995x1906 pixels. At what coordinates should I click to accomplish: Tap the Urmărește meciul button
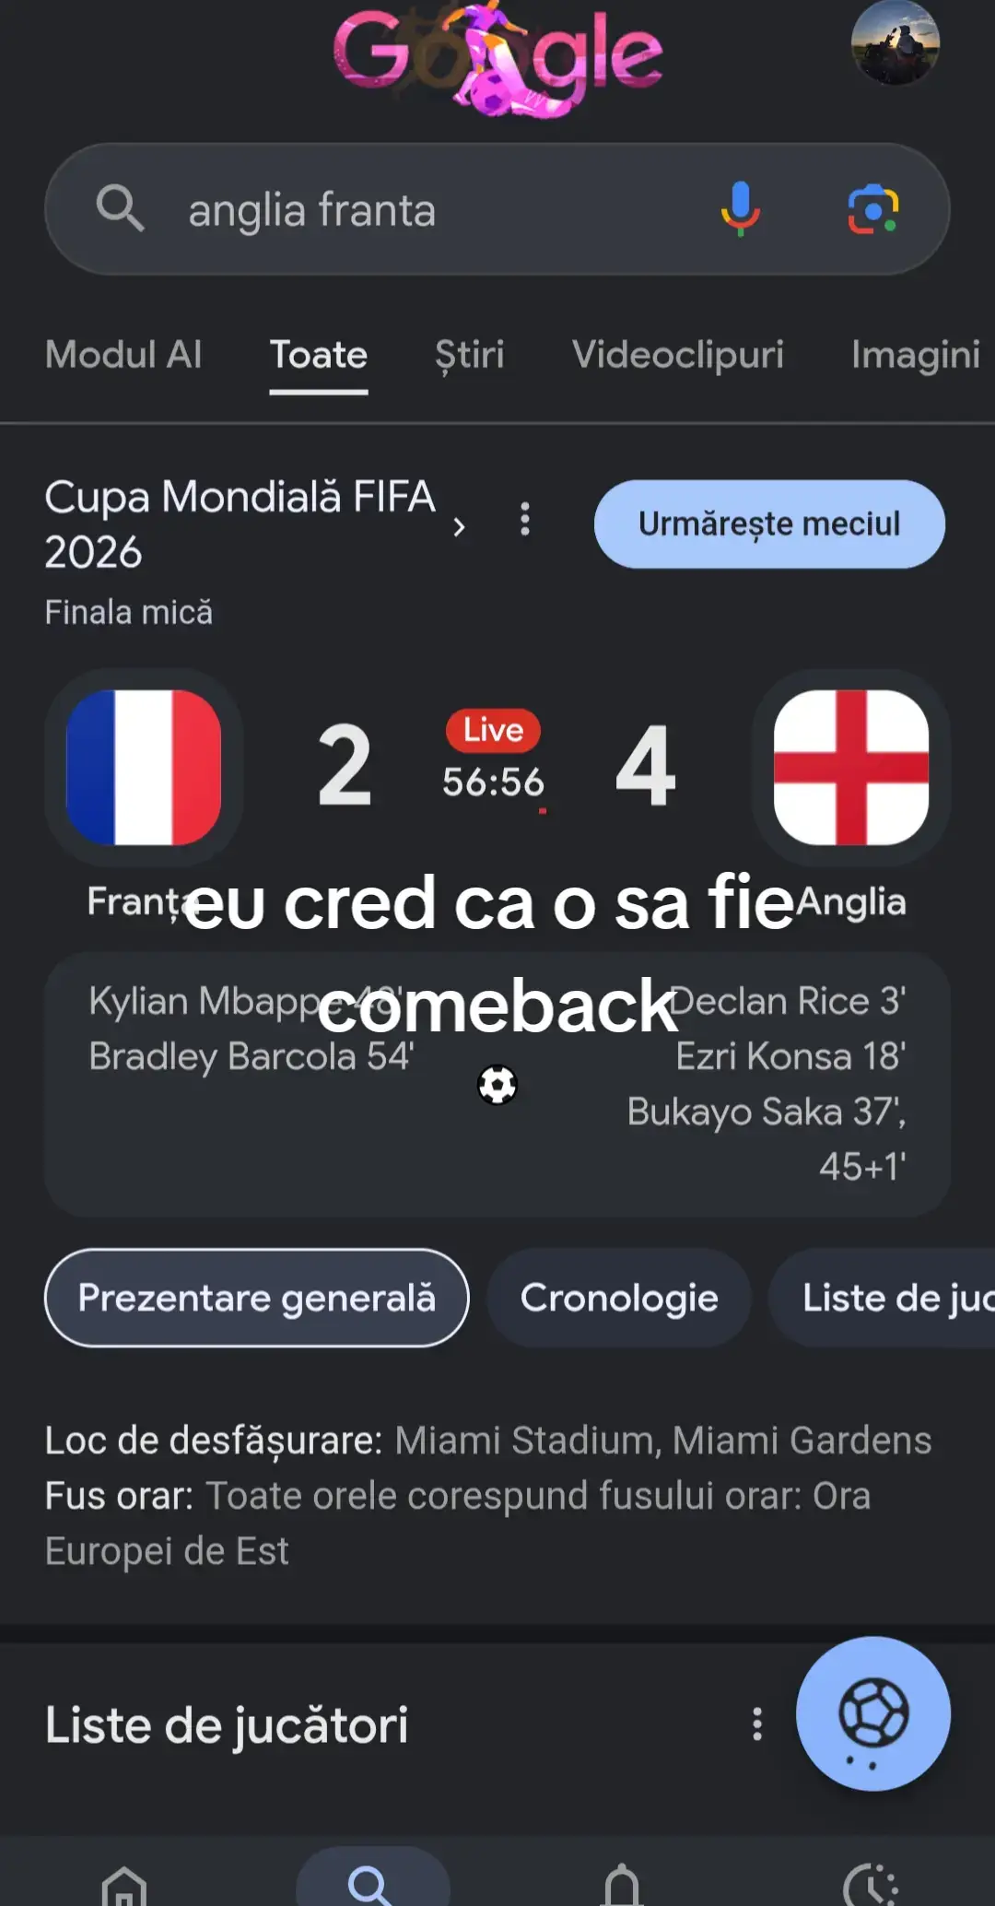coord(769,524)
